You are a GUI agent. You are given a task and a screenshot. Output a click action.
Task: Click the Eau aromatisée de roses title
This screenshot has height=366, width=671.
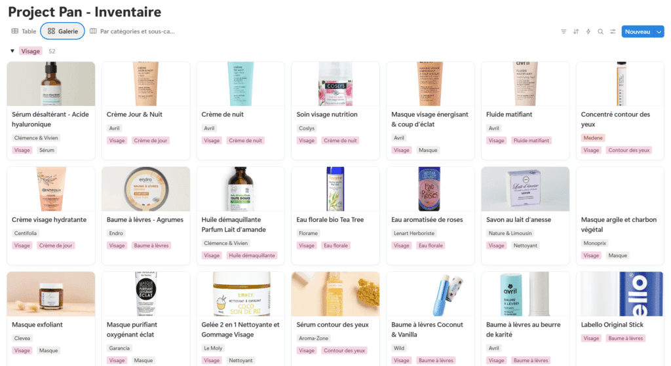coord(427,220)
